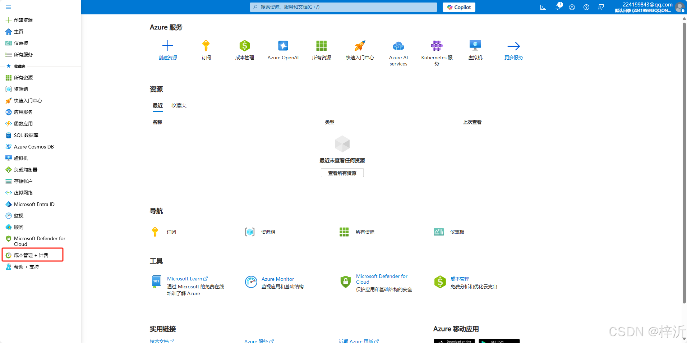Click the 更多服务 arrow icon
687x343 pixels.
[514, 46]
